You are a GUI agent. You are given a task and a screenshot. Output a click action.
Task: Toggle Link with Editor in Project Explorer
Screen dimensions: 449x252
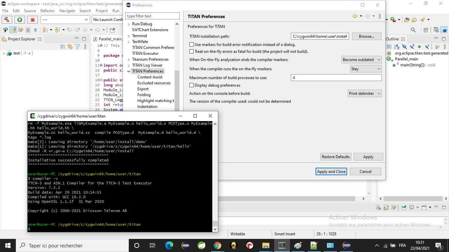tap(70, 47)
